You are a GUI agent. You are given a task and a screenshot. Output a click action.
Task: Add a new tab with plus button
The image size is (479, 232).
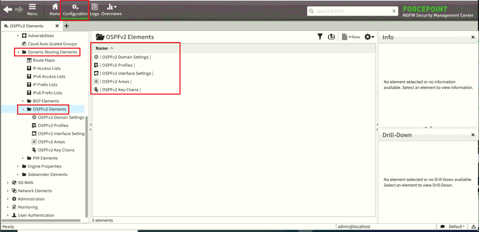click(67, 26)
